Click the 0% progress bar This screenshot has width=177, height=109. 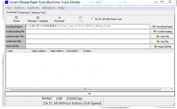(x=90, y=94)
